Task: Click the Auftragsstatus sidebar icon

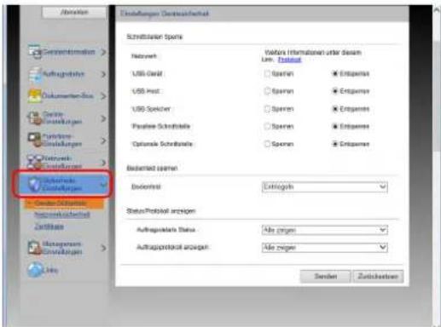Action: pyautogui.click(x=35, y=74)
